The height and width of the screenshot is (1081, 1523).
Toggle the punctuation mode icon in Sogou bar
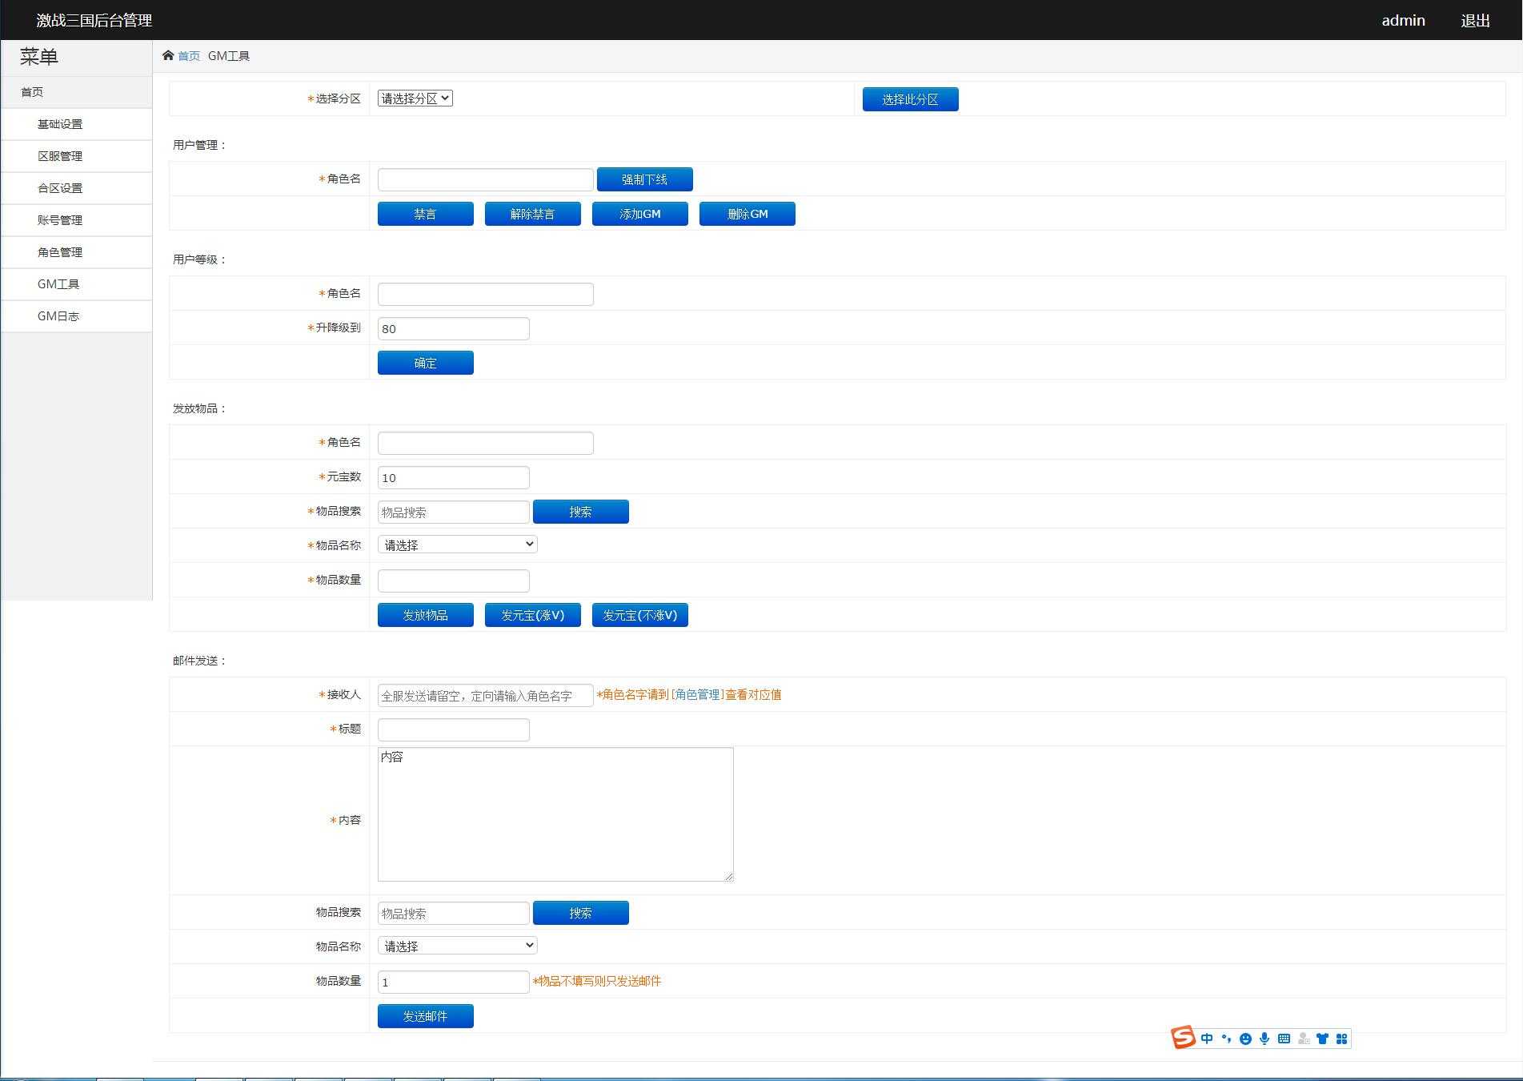tap(1226, 1039)
